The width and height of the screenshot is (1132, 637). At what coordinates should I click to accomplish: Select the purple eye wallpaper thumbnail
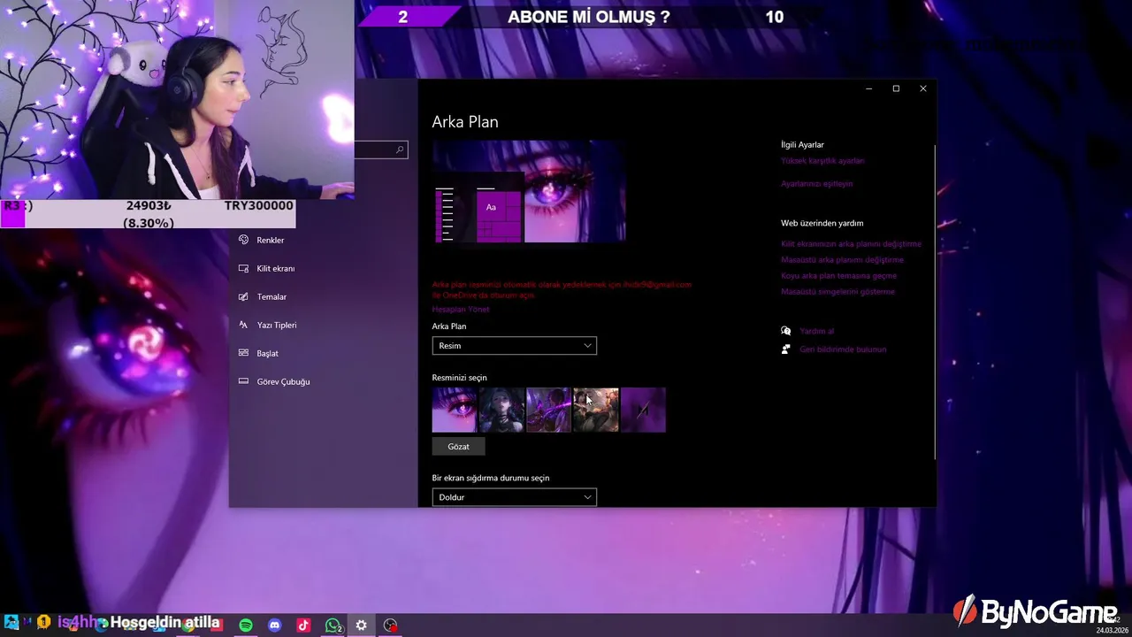[x=455, y=410]
